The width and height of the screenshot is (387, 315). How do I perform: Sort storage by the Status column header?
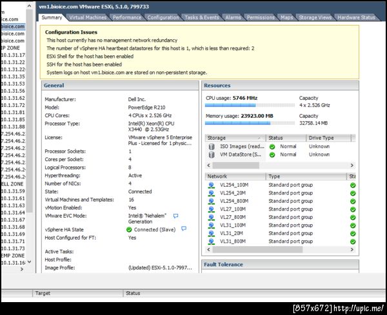click(286, 138)
